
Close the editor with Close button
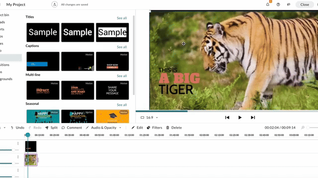pyautogui.click(x=305, y=4)
